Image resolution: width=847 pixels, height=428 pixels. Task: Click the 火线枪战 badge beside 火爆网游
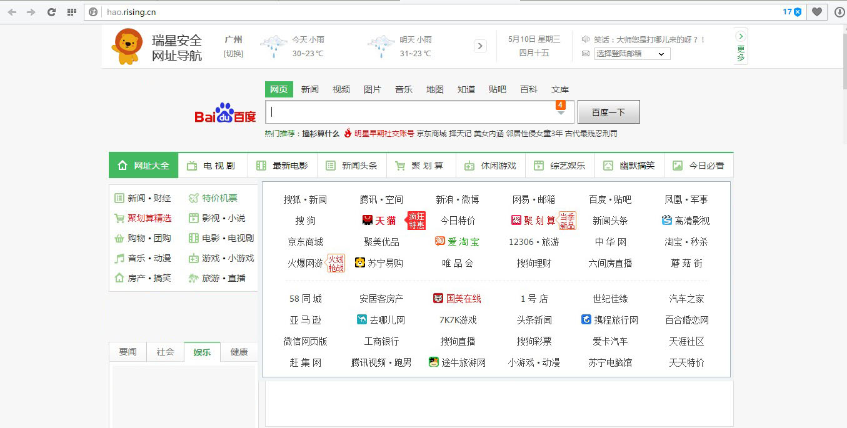336,263
